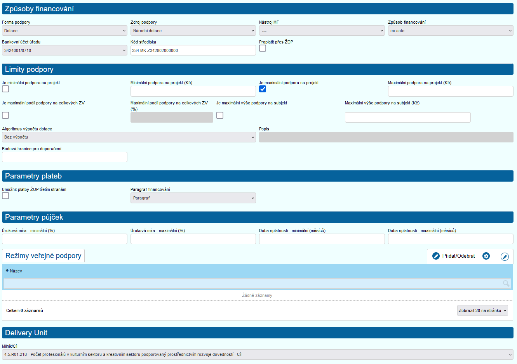Viewport: 517px width, 364px height.
Task: Expand the Zdroj podpory dropdown
Action: [x=193, y=31]
